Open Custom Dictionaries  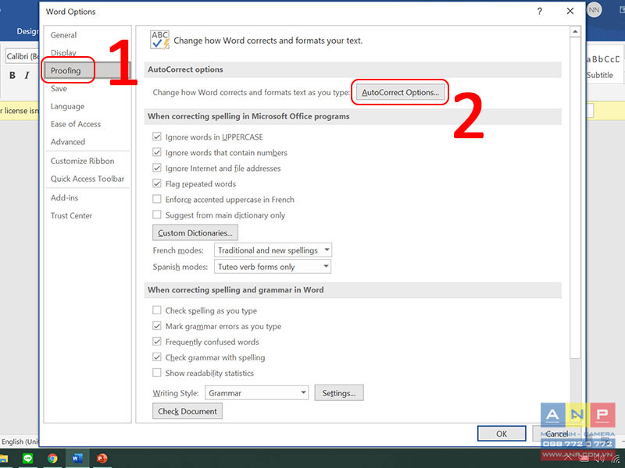(195, 232)
